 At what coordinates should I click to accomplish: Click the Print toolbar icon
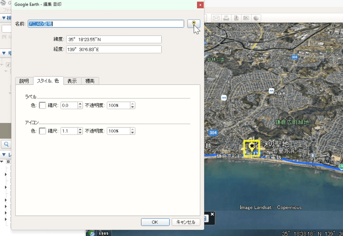click(226, 18)
